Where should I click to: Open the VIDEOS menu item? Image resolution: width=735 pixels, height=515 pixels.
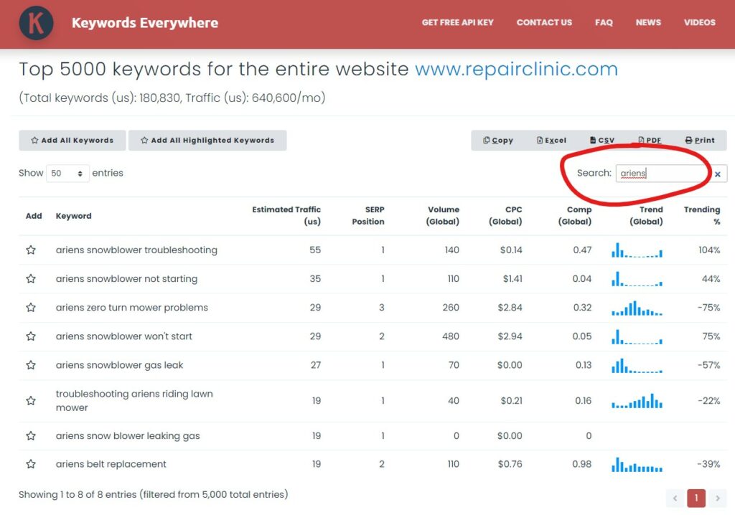pyautogui.click(x=699, y=22)
